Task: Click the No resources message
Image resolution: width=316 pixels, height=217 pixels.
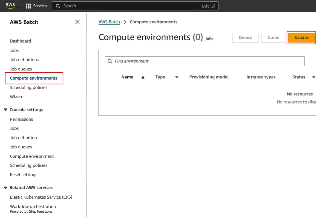Action: pos(300,94)
